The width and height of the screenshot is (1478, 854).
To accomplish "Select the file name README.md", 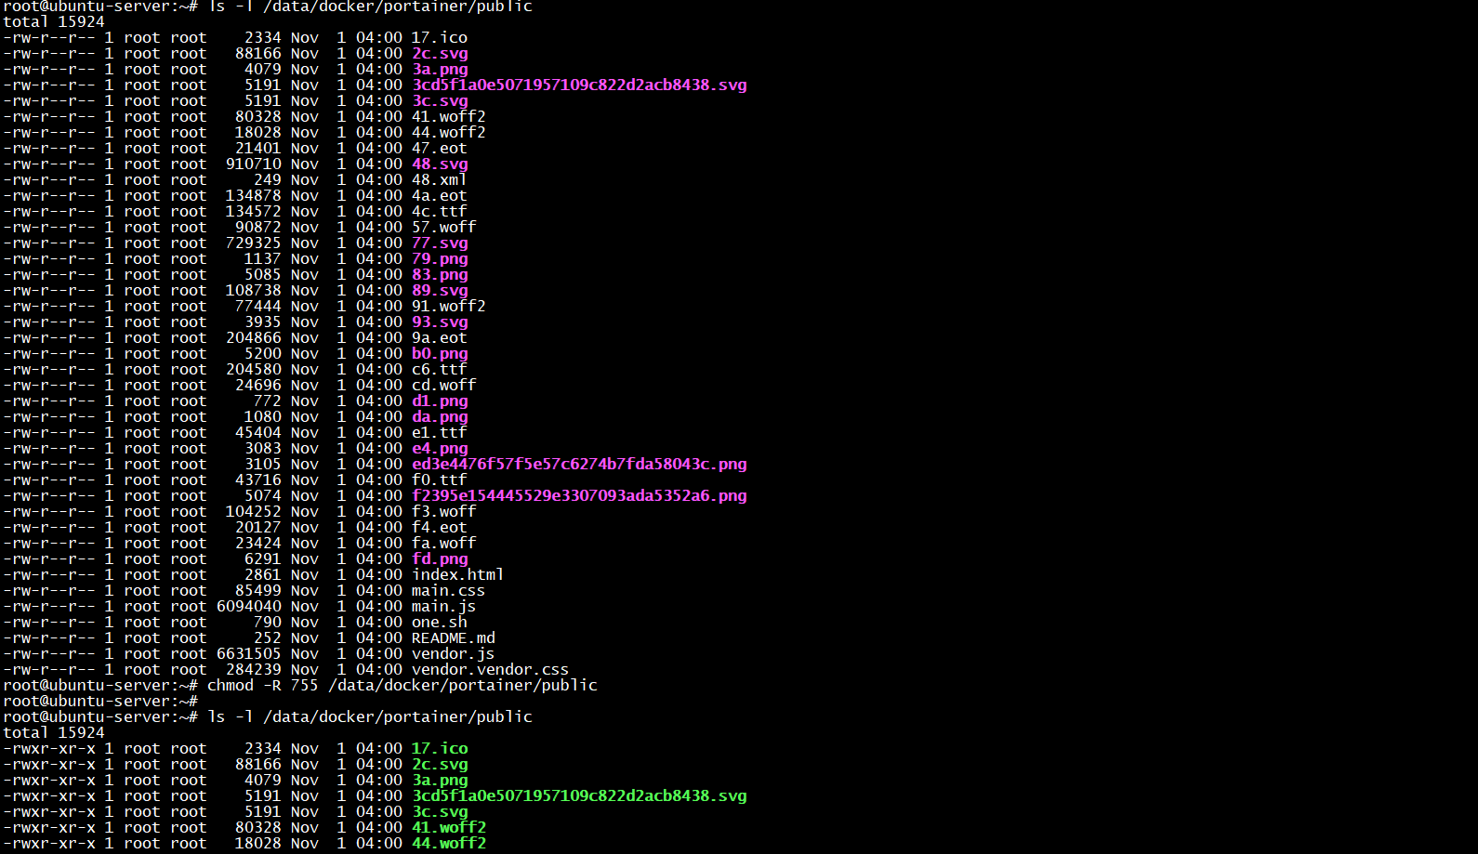I will tap(454, 637).
